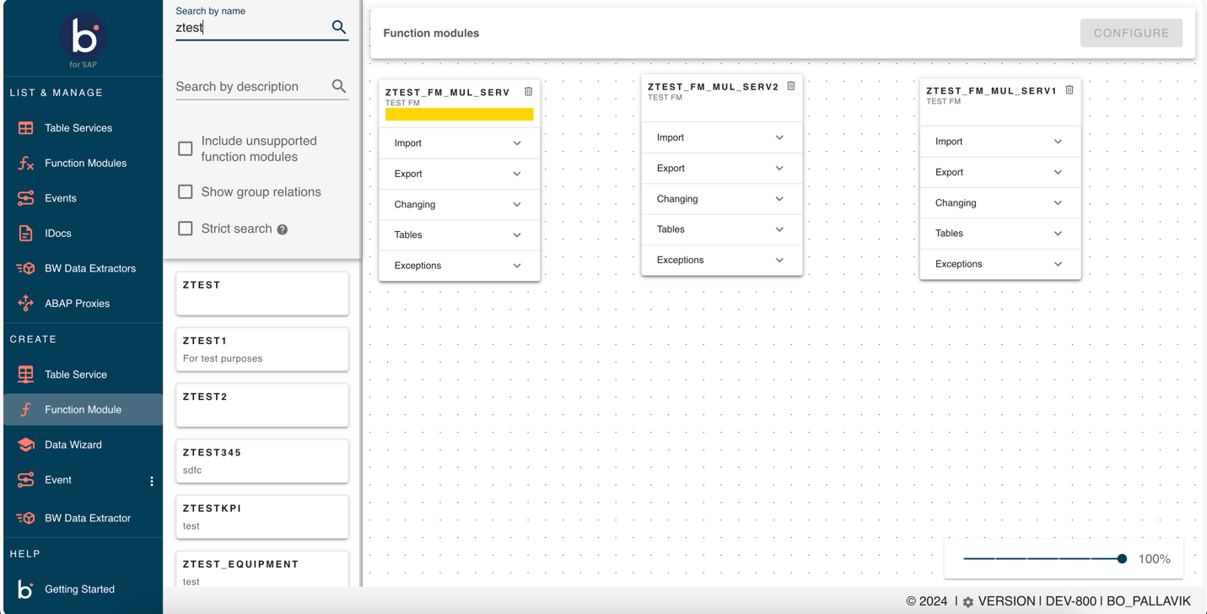Delete the ZTEST_FM_MUL_SERV card via trash icon
The image size is (1207, 614).
[529, 91]
